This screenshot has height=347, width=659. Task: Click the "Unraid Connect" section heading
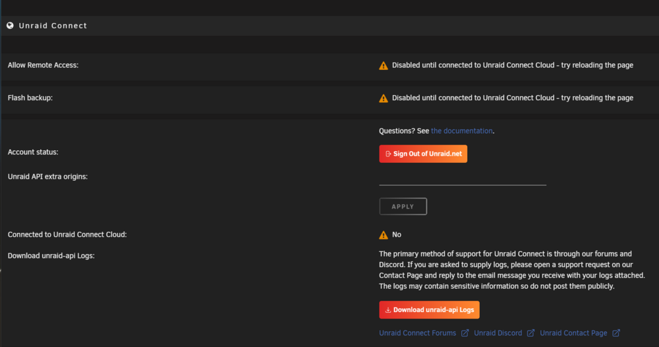coord(53,26)
